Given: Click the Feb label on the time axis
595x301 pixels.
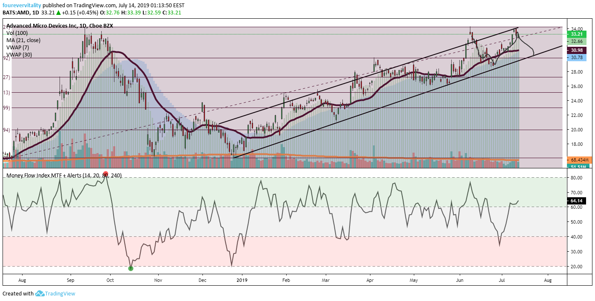Looking at the screenshot, I should [x=286, y=280].
